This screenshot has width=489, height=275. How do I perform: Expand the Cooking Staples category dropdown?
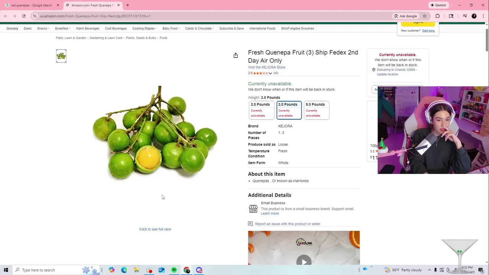(144, 28)
